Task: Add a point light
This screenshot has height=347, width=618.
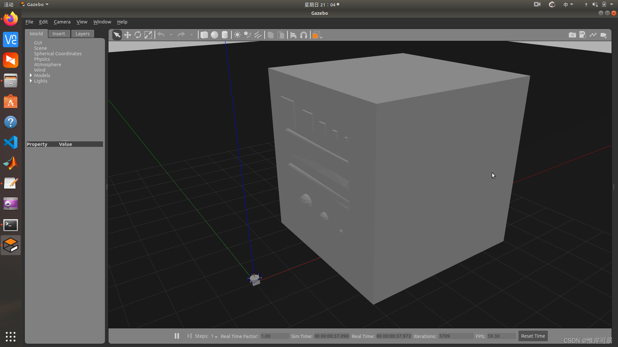Action: coord(237,35)
